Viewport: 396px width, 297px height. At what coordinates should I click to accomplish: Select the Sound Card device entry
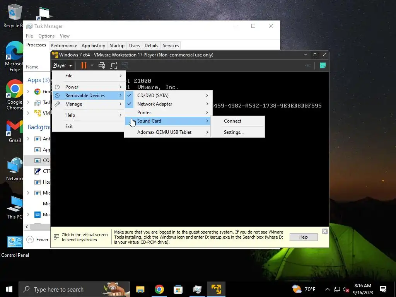[168, 121]
